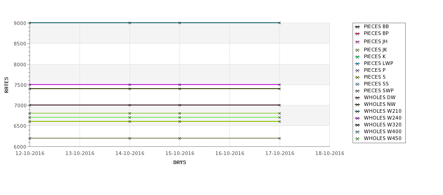Viewport: 443px width, 195px height.
Task: Click the WHOLES NW legend label
Action: [x=379, y=104]
